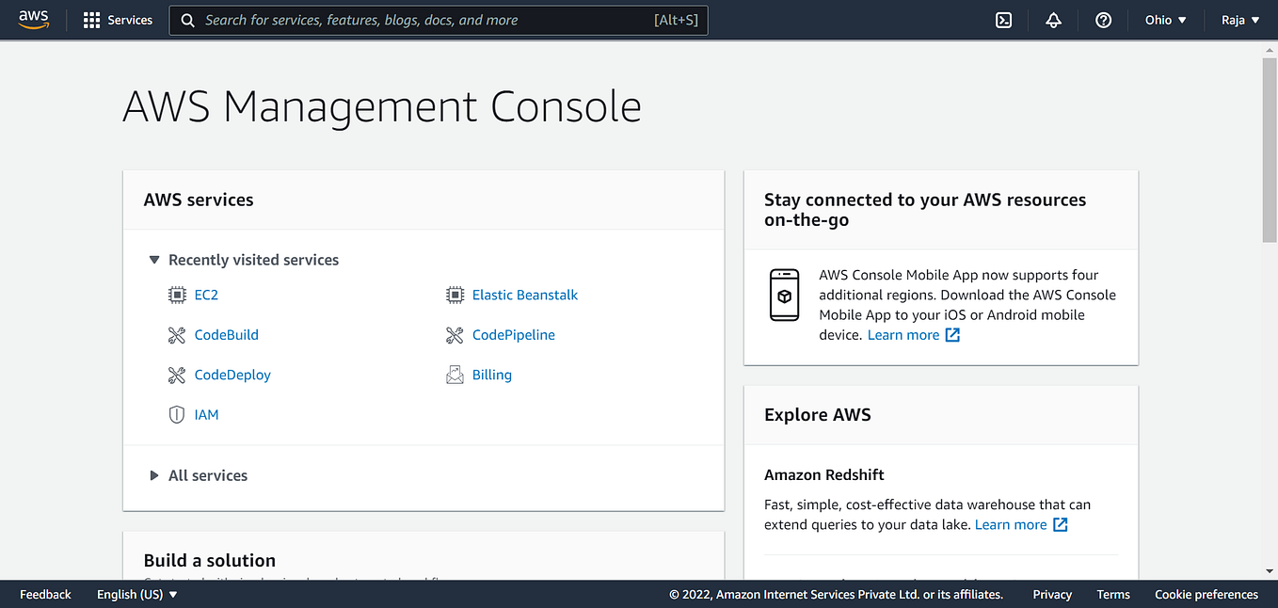Click the IAM shield icon
The height and width of the screenshot is (608, 1278).
[177, 414]
